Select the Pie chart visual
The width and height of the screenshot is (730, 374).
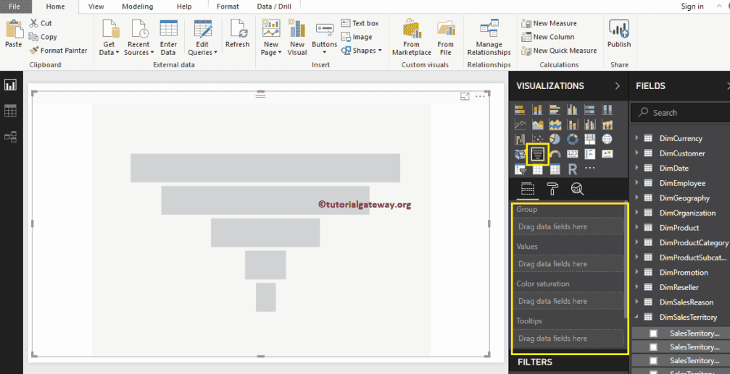pyautogui.click(x=555, y=139)
